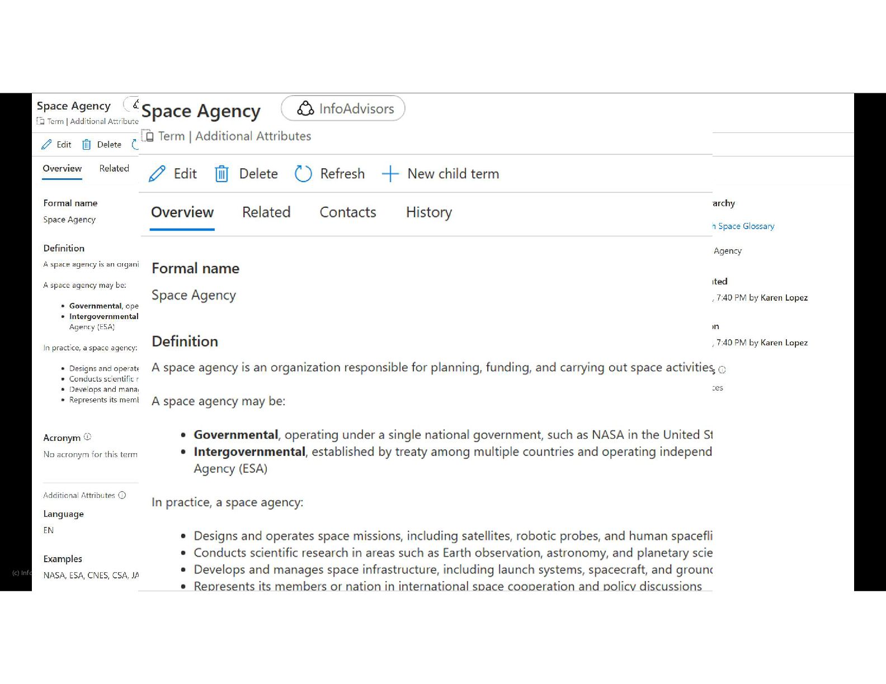Click the document icon before enlarged Term | Additional Attributes
Viewport: 886px width, 684px height.
pos(148,136)
